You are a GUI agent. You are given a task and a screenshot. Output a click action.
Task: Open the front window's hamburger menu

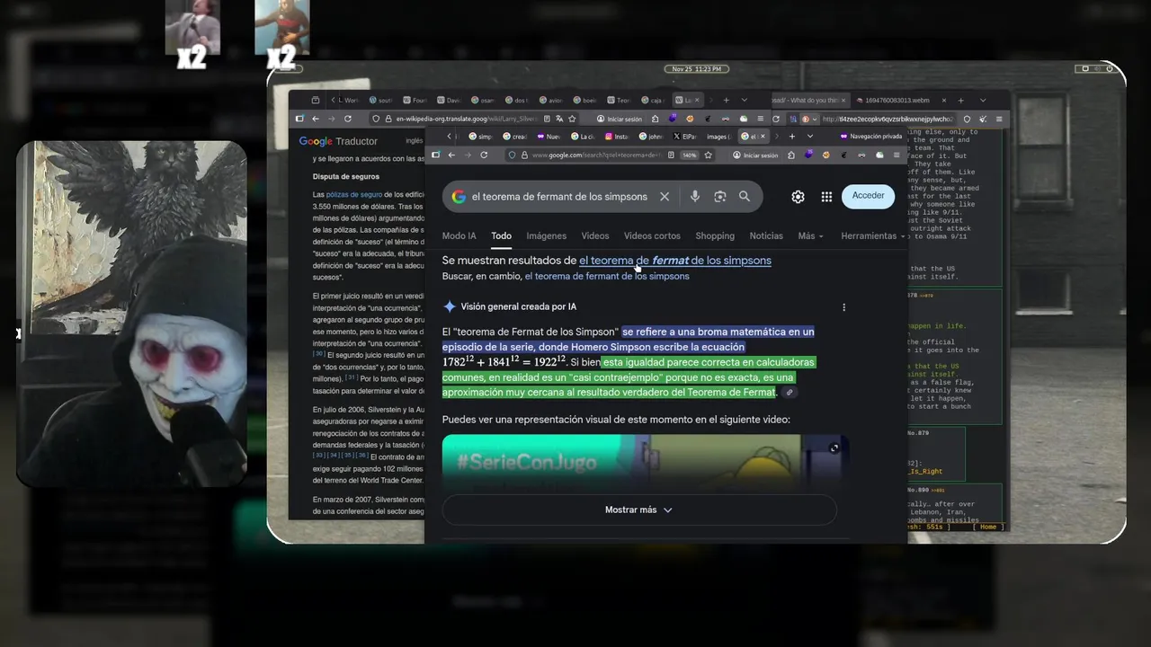pyautogui.click(x=897, y=155)
